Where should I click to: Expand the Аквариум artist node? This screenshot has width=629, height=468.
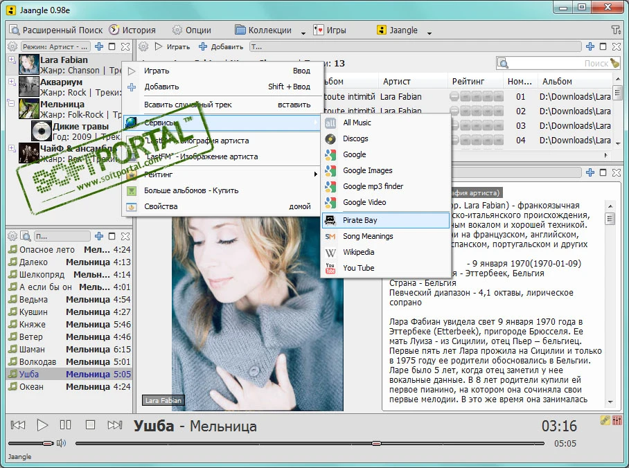point(12,82)
